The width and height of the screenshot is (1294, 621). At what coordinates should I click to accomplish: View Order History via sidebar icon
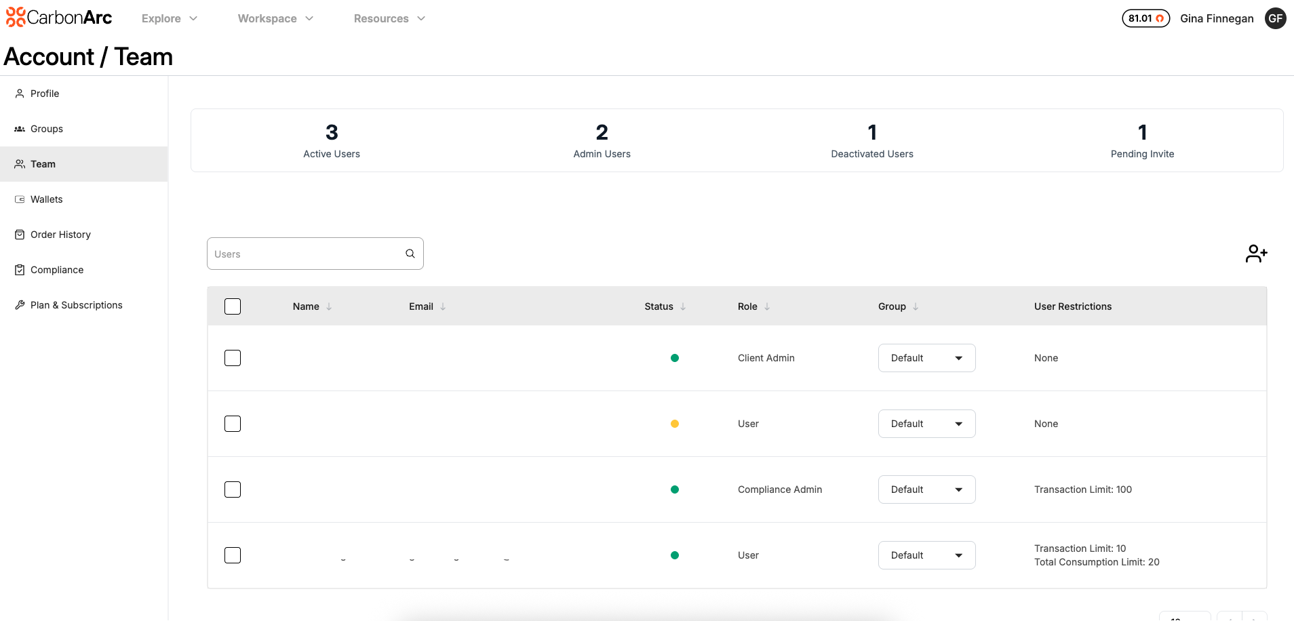[20, 234]
